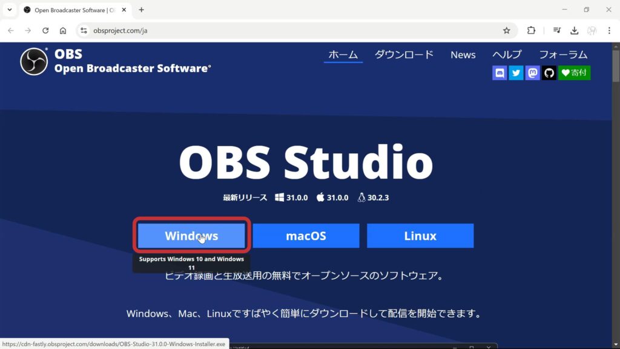
Task: Click the browser Home icon
Action: click(x=63, y=30)
